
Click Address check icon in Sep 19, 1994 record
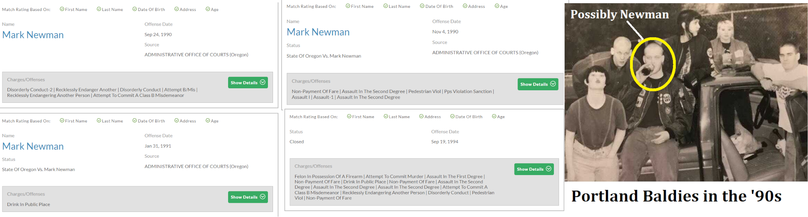point(421,117)
